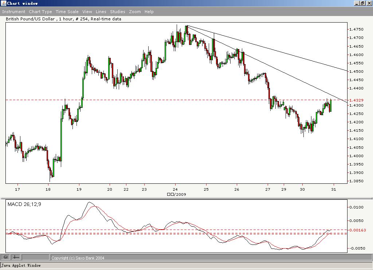Click the 1.3850 price axis label
The width and height of the screenshot is (373, 270).
pyautogui.click(x=356, y=181)
